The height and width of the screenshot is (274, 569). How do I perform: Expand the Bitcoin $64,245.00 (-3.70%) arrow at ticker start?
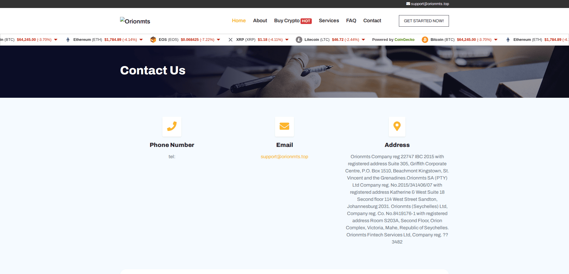pos(56,40)
